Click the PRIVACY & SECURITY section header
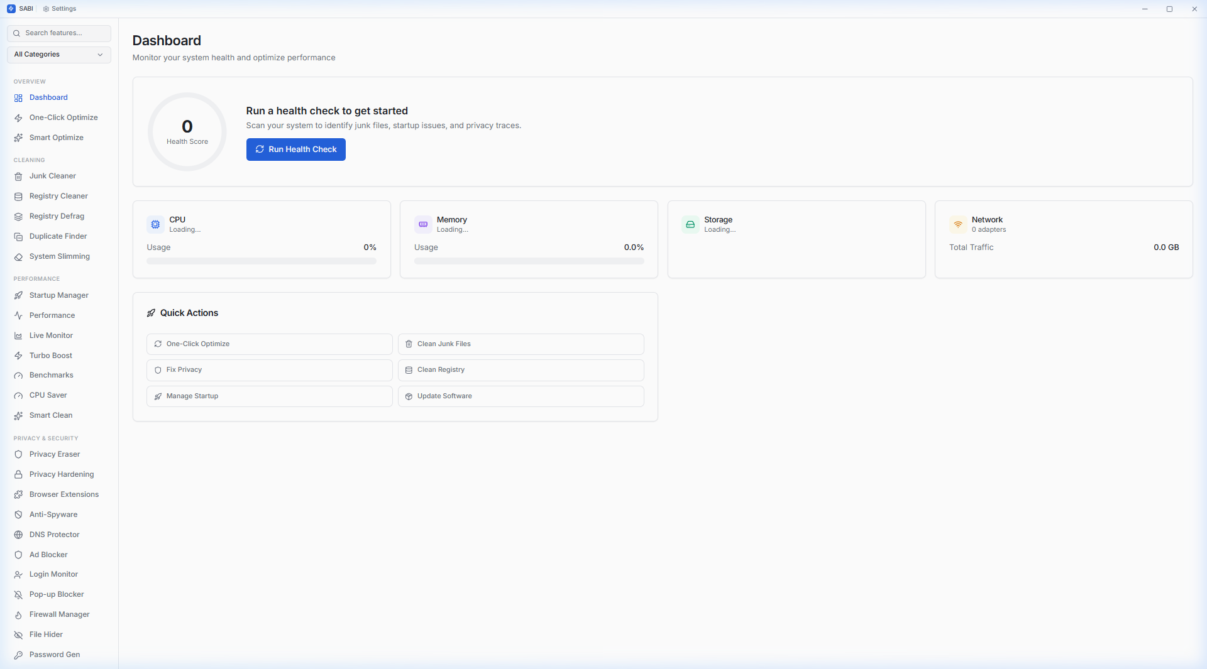The width and height of the screenshot is (1207, 669). point(46,438)
